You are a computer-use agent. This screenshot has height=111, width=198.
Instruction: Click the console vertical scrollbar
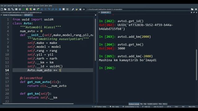pos(196,65)
